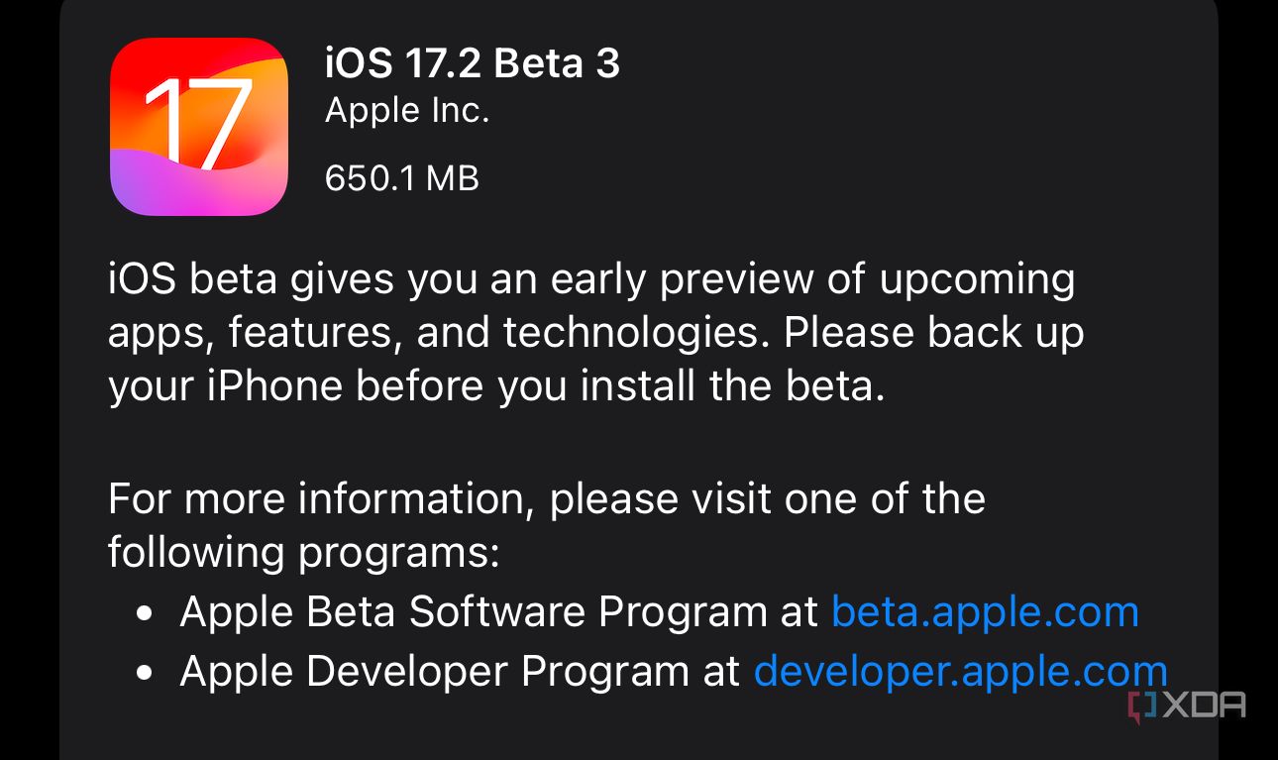The height and width of the screenshot is (760, 1278).
Task: Click the XDA text lettering
Action: coord(1204,706)
